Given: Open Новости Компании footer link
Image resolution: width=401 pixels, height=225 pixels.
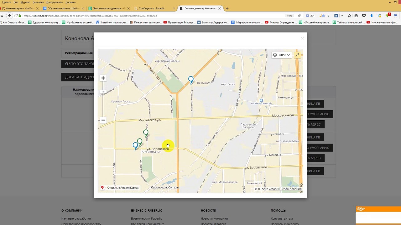Looking at the screenshot, I should 214,218.
